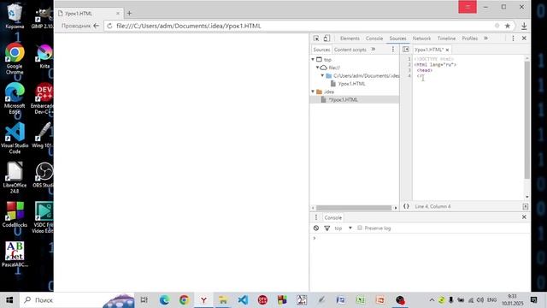Reload the page using the refresh icon

(x=110, y=26)
